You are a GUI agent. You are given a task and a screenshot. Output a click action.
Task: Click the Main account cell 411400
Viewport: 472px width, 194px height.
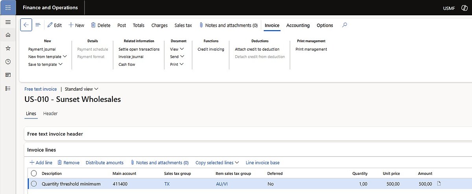point(120,184)
